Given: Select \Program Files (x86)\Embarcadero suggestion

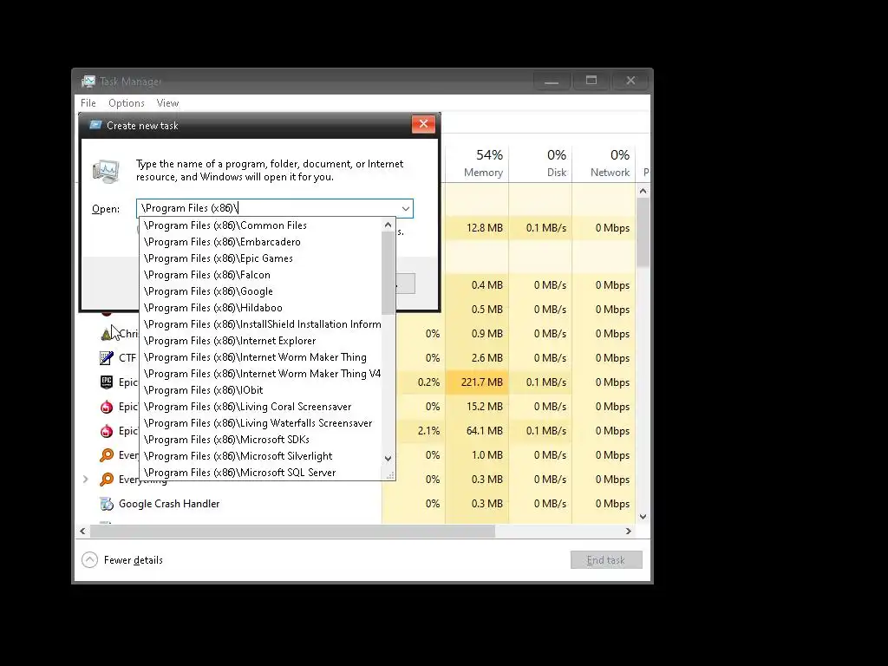Looking at the screenshot, I should click(260, 242).
